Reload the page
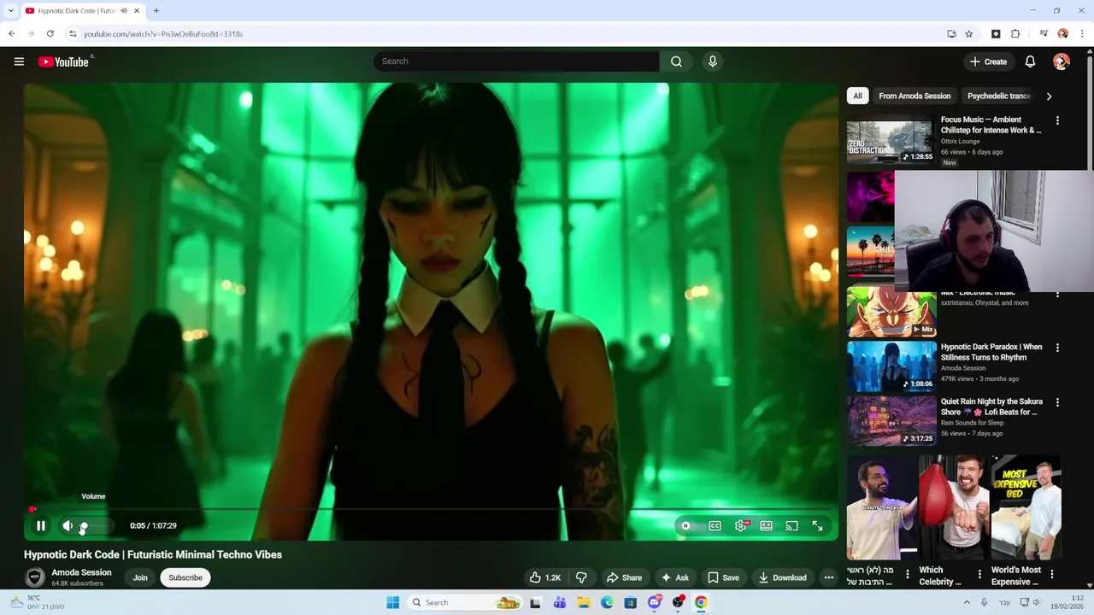Image resolution: width=1094 pixels, height=615 pixels. (x=50, y=33)
